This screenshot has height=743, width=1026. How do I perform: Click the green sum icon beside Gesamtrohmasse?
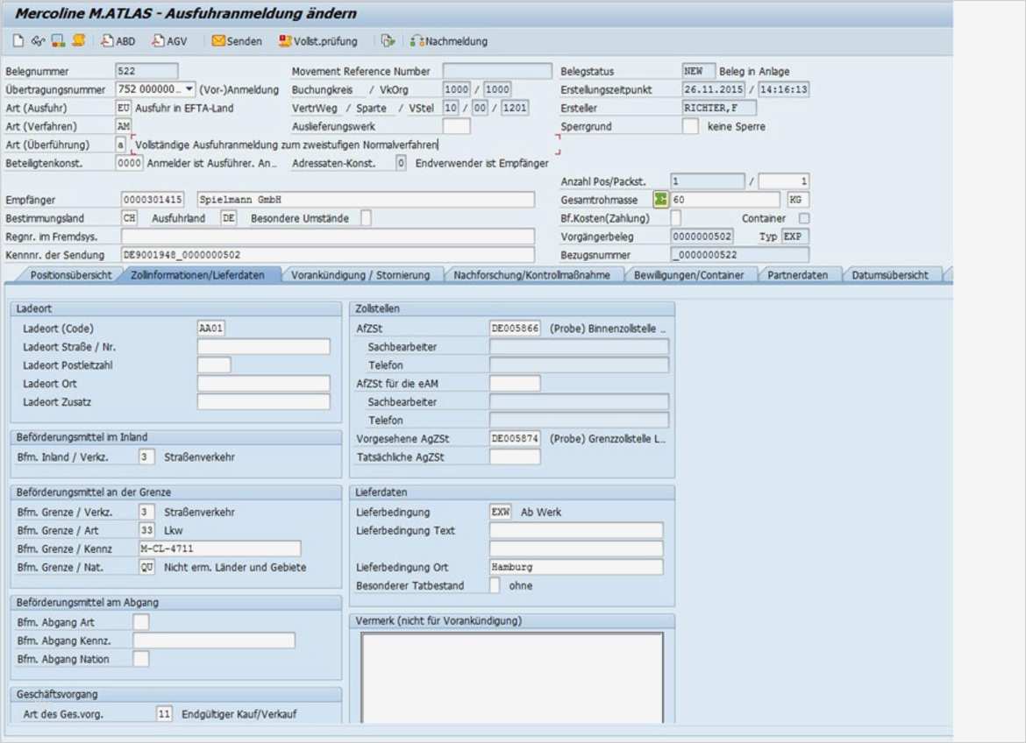tap(660, 200)
